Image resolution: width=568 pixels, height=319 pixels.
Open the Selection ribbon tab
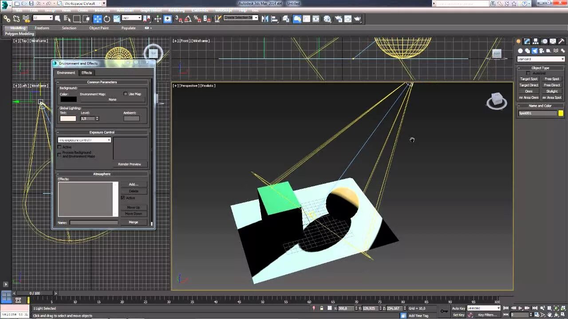pos(69,28)
